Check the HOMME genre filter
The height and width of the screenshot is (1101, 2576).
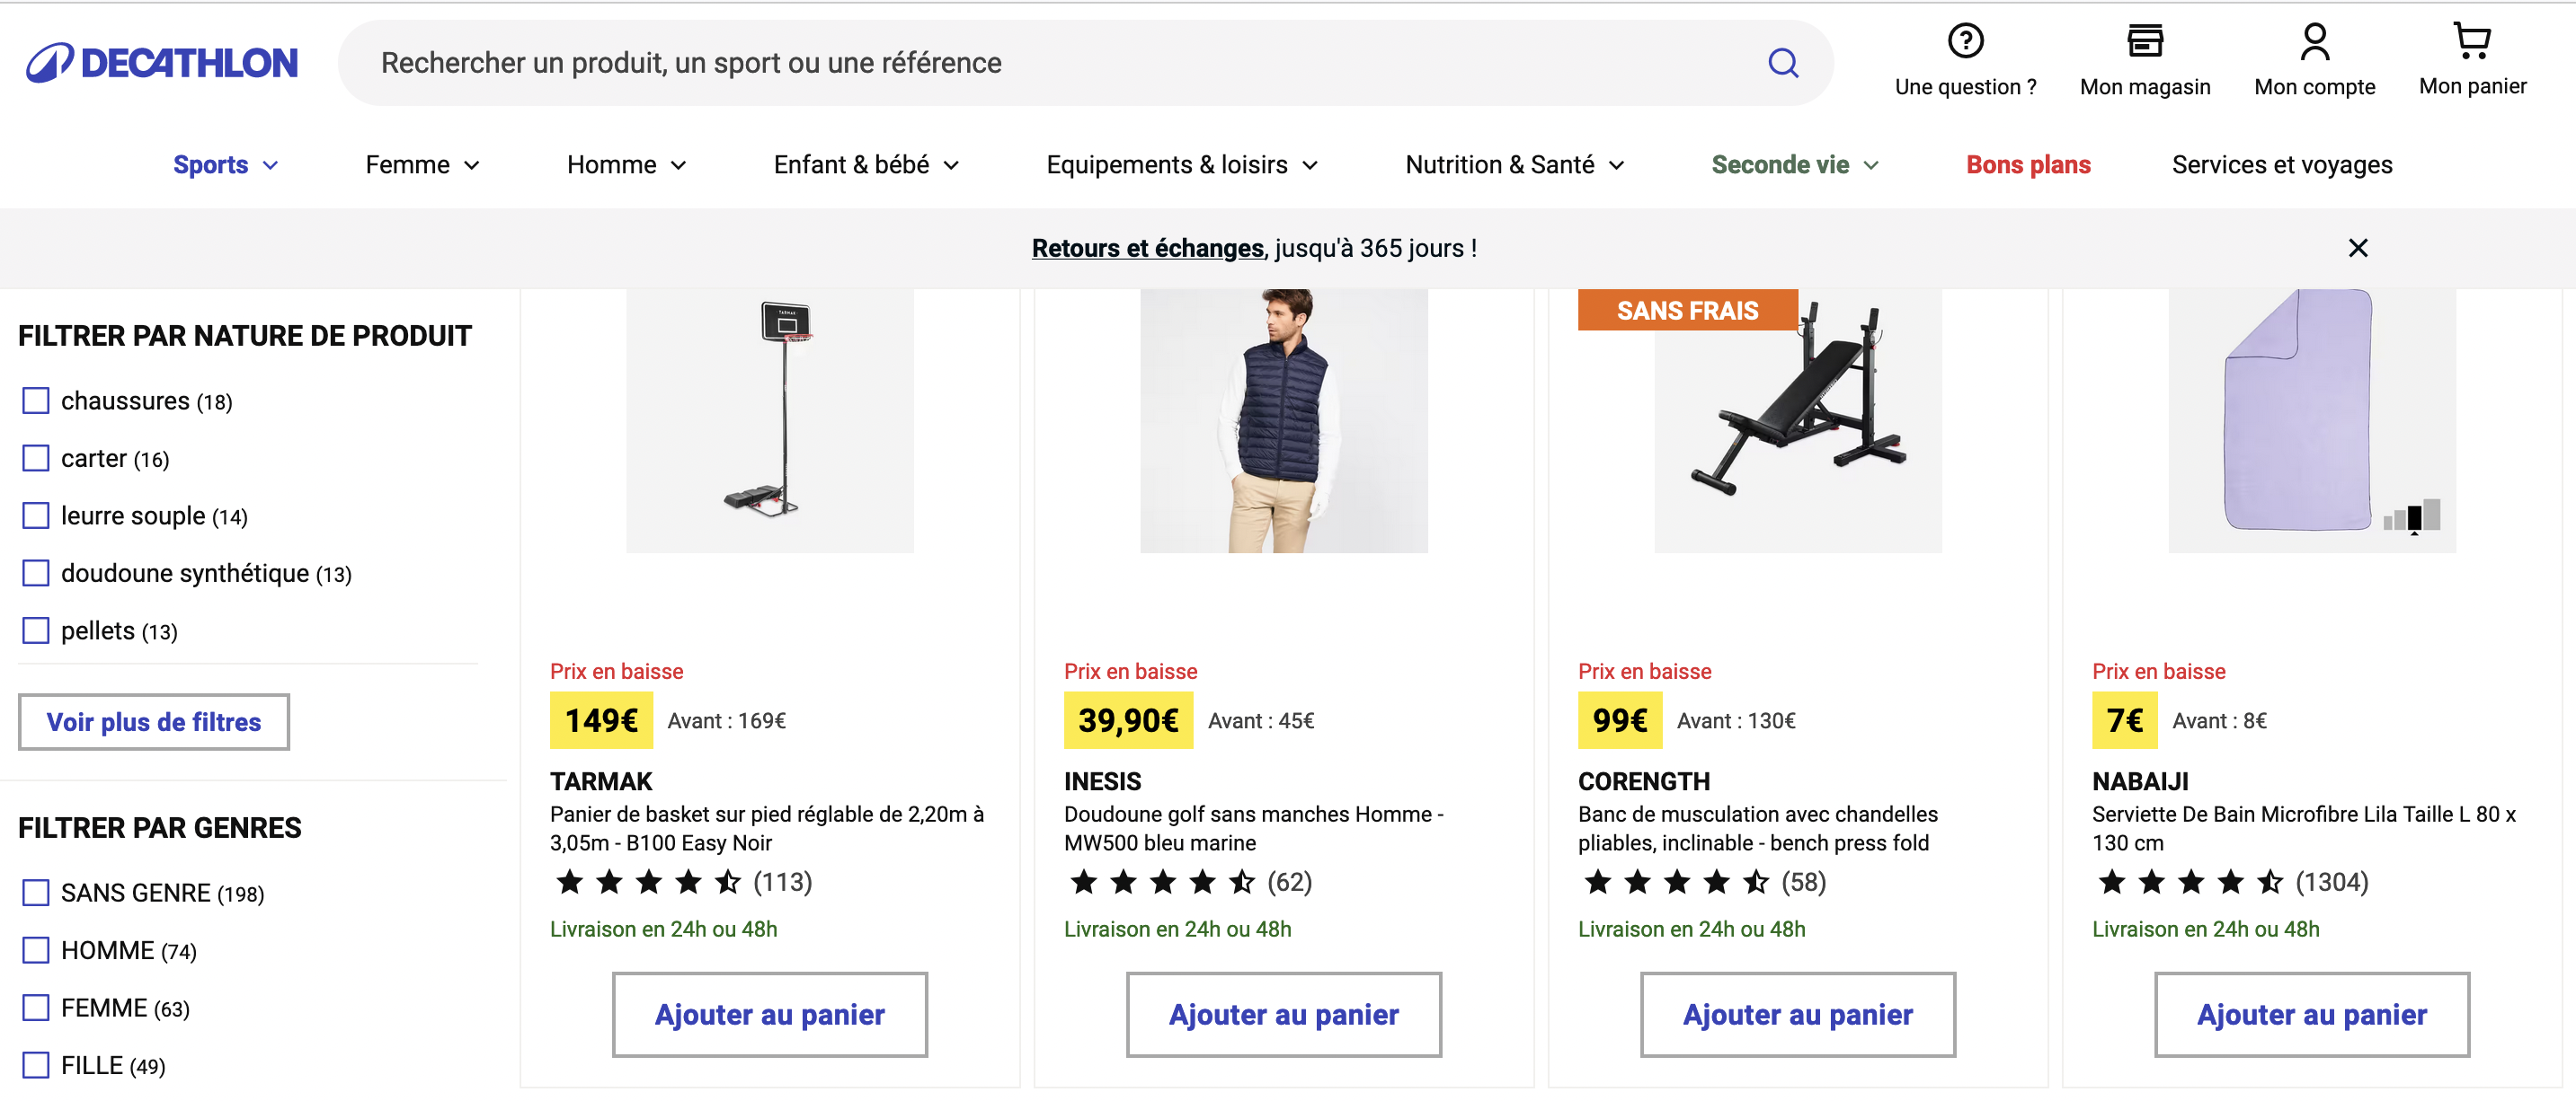36,950
